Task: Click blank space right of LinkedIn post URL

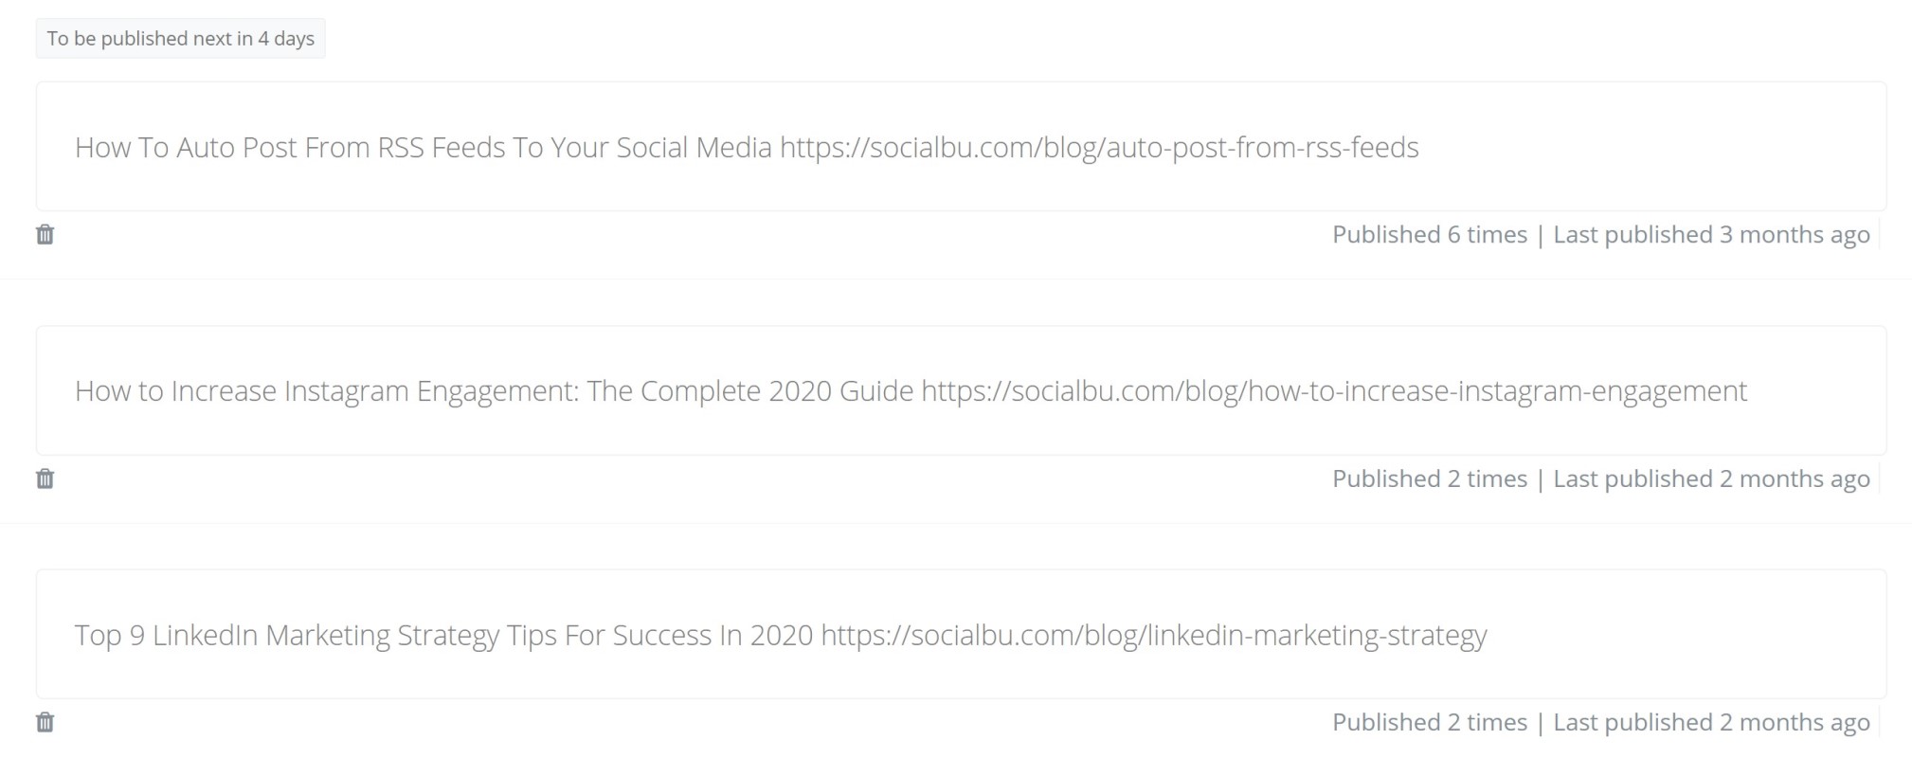Action: pos(1687,634)
